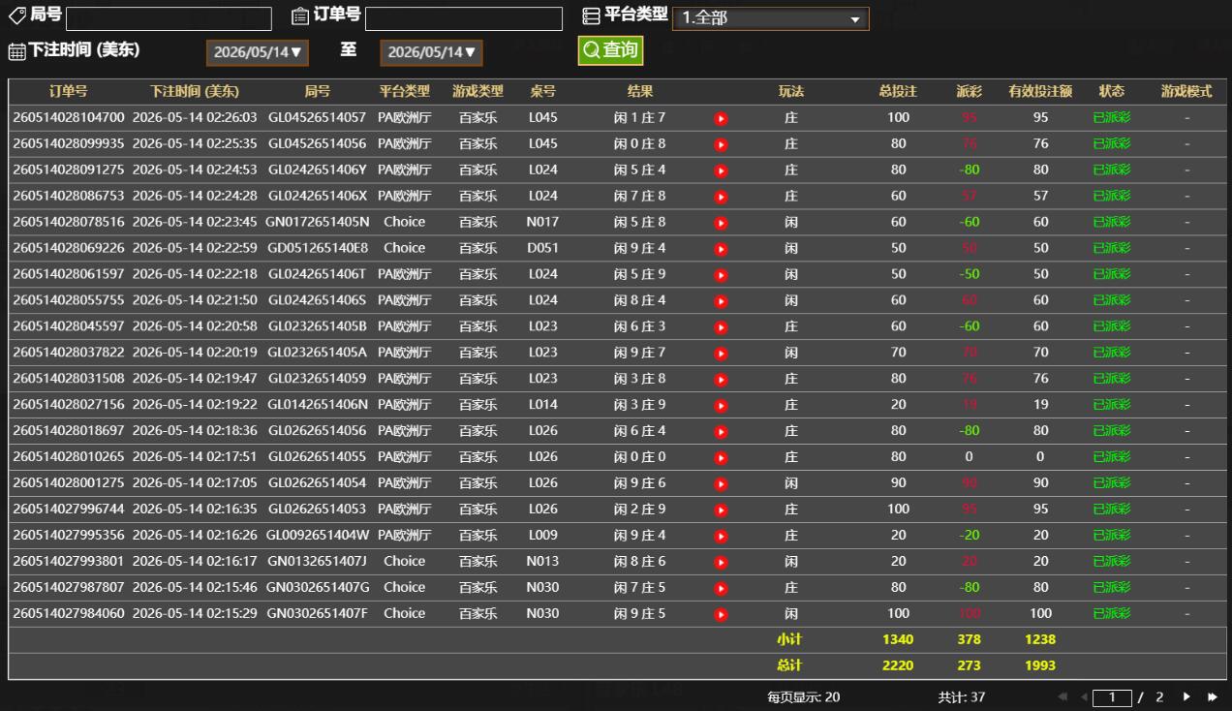Play video for order 260514028045597
This screenshot has height=711, width=1232.
[x=721, y=327]
